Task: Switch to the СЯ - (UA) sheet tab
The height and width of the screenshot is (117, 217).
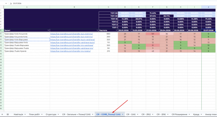Action: 131,114
